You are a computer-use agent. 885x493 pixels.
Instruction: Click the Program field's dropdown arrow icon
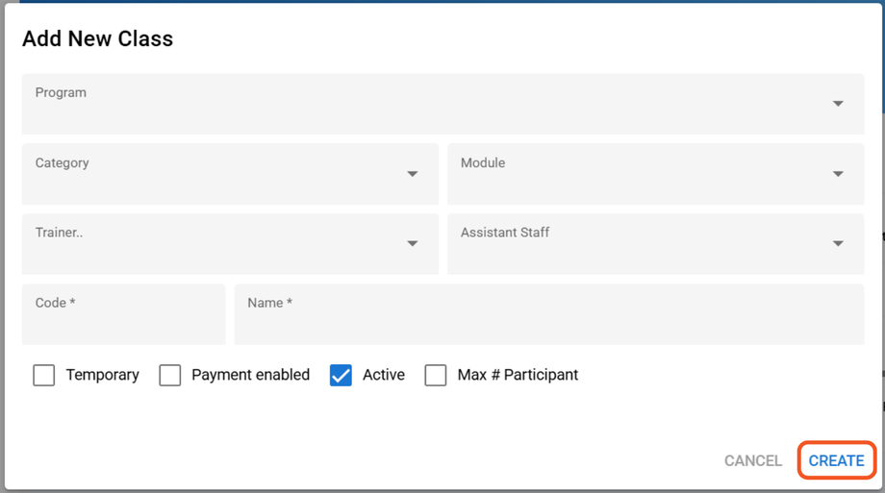[x=838, y=104]
